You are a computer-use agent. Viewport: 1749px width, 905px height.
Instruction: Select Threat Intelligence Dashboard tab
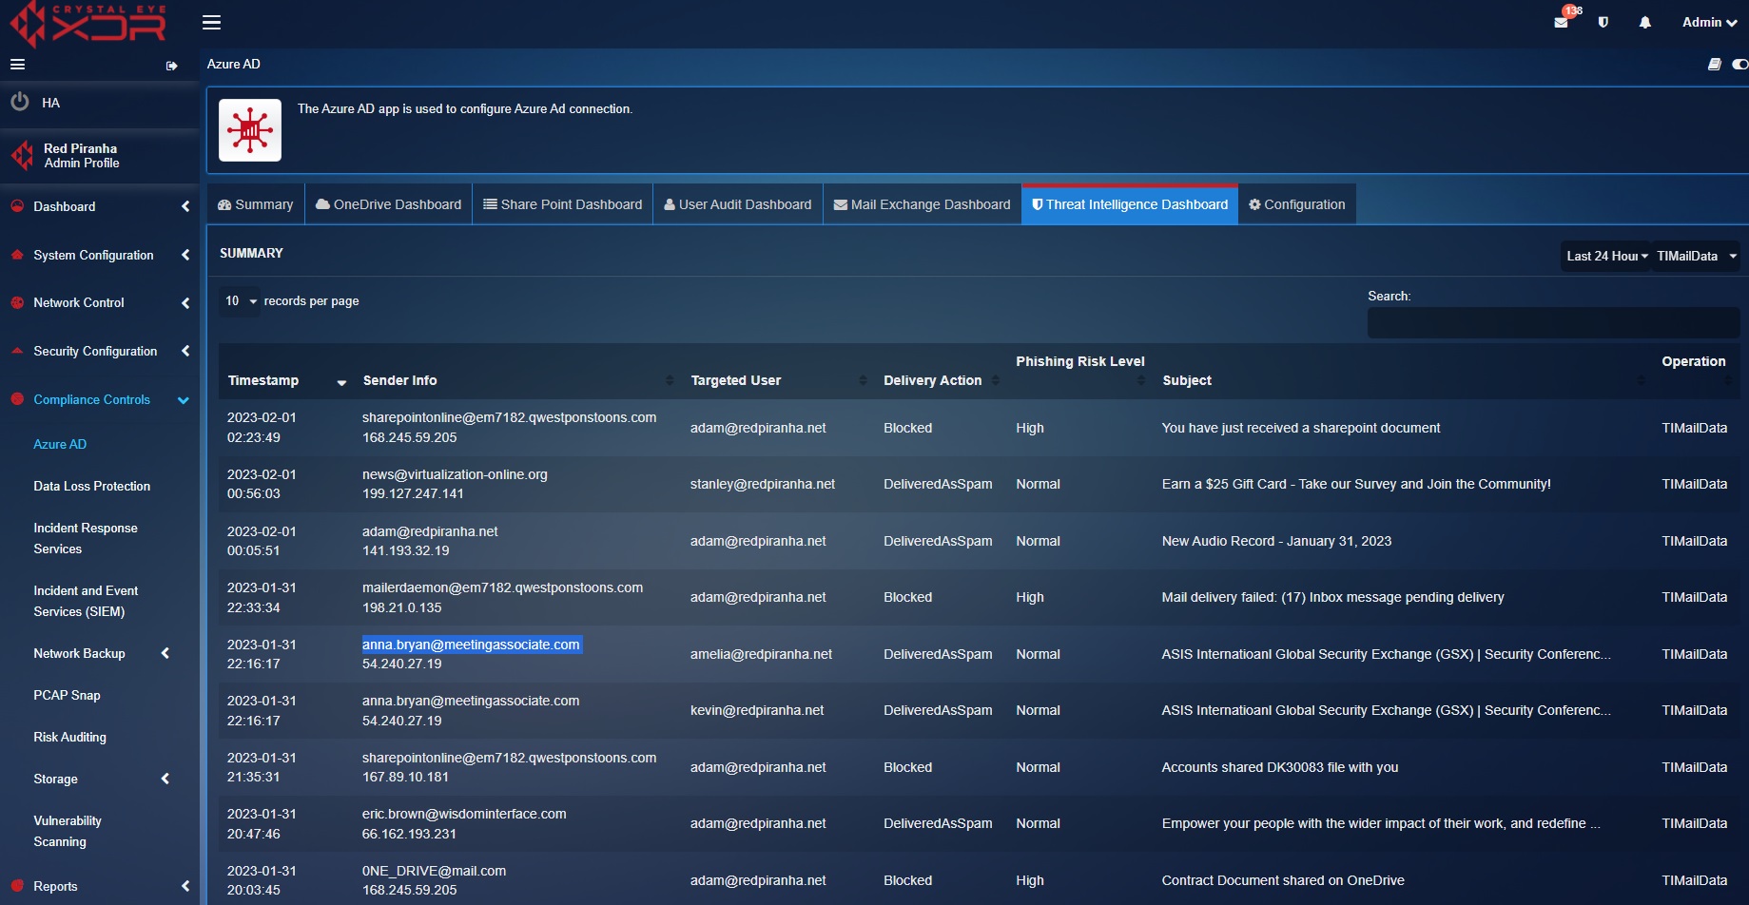tap(1130, 204)
